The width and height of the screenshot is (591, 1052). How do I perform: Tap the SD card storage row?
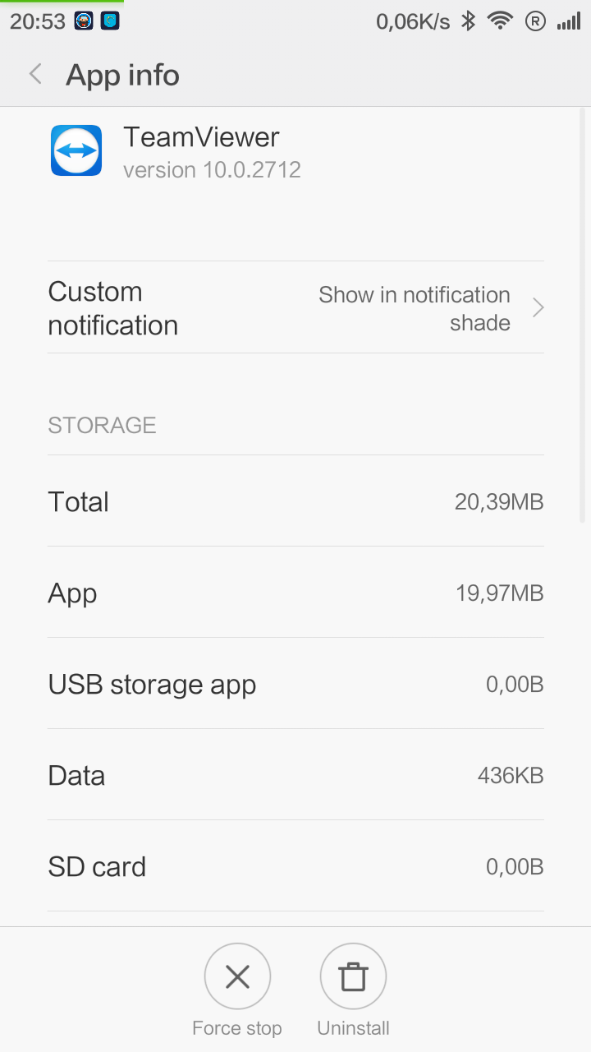(295, 866)
